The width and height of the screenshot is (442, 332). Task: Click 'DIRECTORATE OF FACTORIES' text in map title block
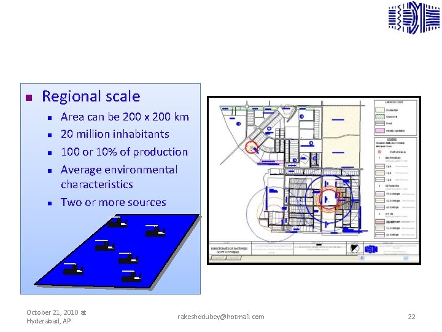click(229, 248)
